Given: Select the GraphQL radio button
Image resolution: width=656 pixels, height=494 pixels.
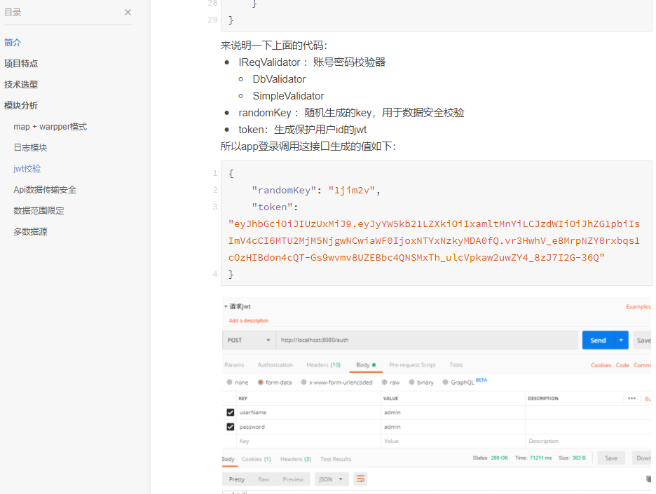Looking at the screenshot, I should [446, 383].
